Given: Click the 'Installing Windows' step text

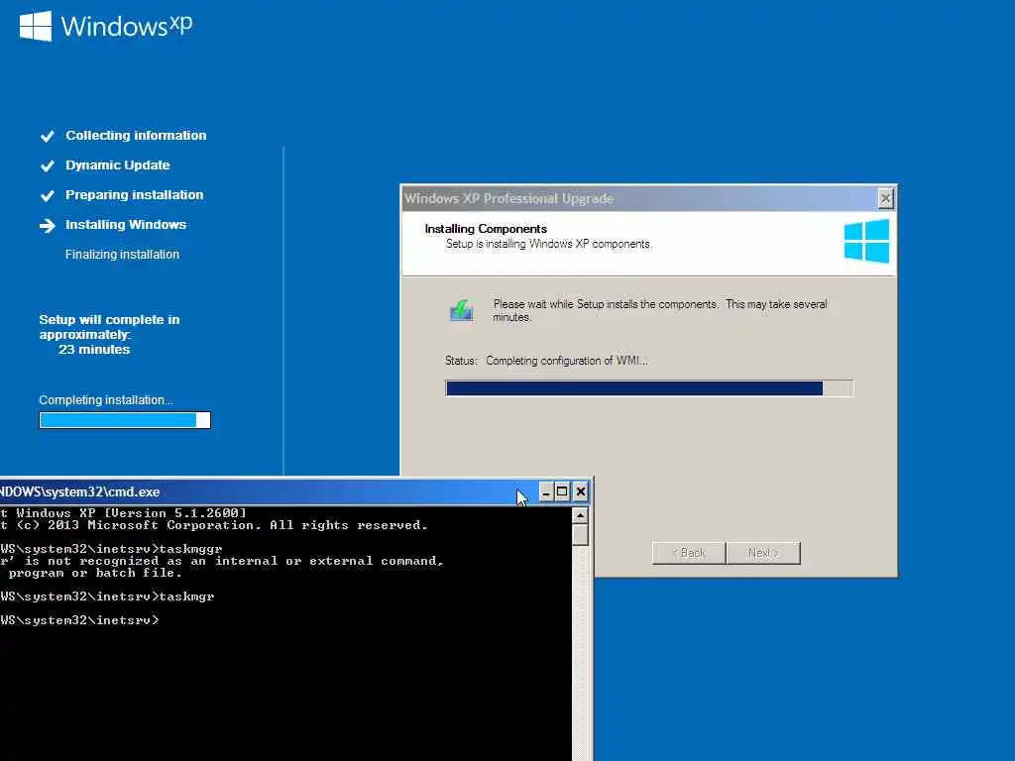Looking at the screenshot, I should pyautogui.click(x=126, y=225).
